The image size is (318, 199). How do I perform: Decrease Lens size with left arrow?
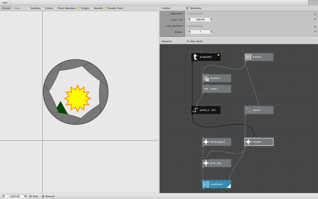click(x=189, y=20)
